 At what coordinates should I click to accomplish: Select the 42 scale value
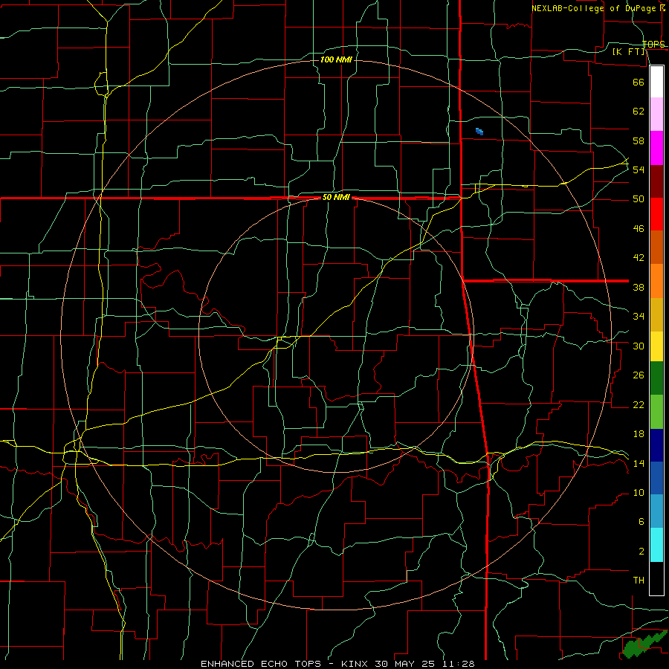pyautogui.click(x=639, y=257)
